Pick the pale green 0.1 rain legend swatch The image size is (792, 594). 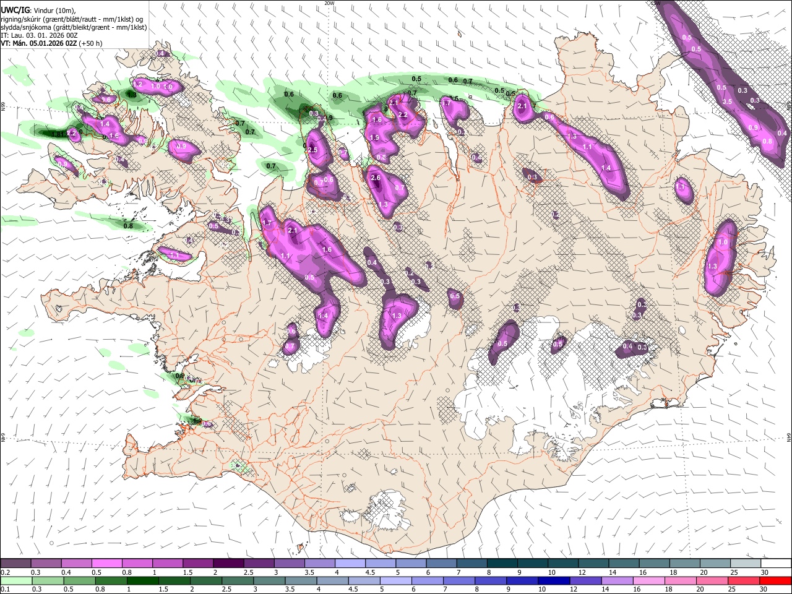tap(15, 581)
